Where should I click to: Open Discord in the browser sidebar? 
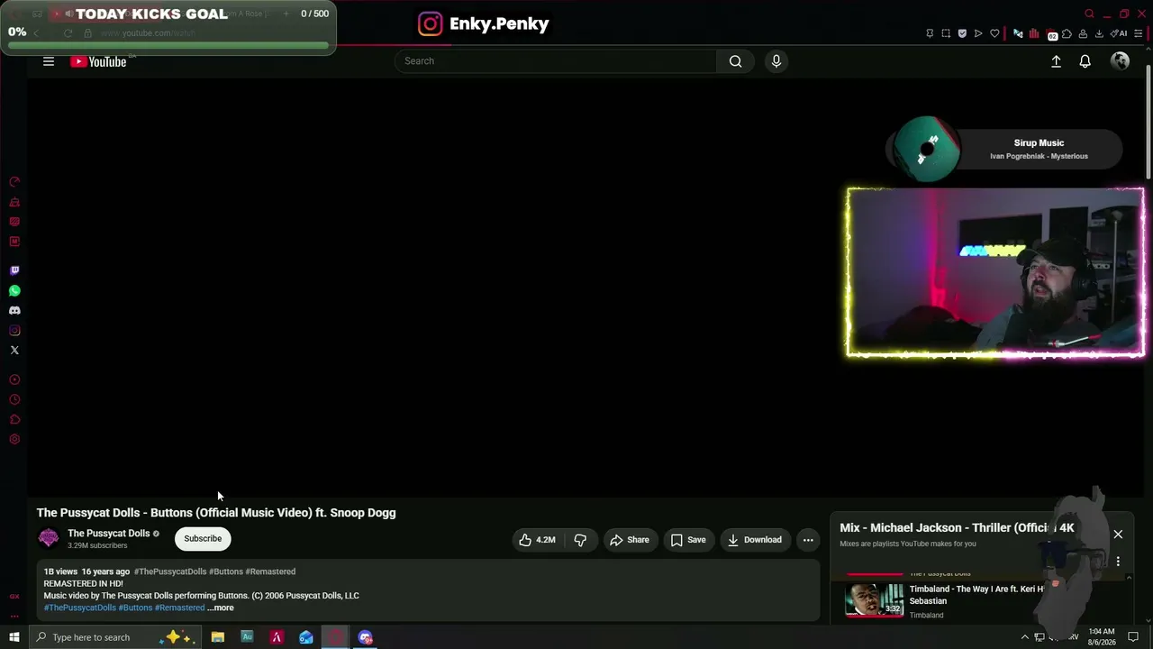click(x=14, y=311)
